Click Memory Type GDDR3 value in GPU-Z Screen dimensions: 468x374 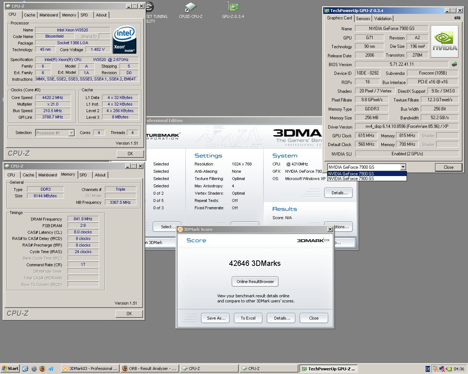tap(371, 109)
